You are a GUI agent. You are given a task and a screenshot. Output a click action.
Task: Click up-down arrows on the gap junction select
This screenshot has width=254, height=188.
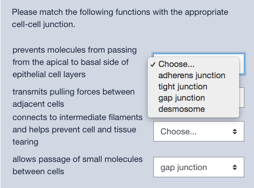click(x=235, y=167)
